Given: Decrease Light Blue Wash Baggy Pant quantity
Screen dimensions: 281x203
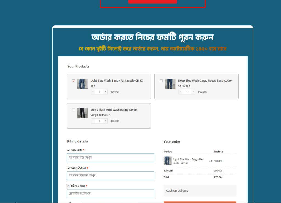Looking at the screenshot, I should [93, 92].
